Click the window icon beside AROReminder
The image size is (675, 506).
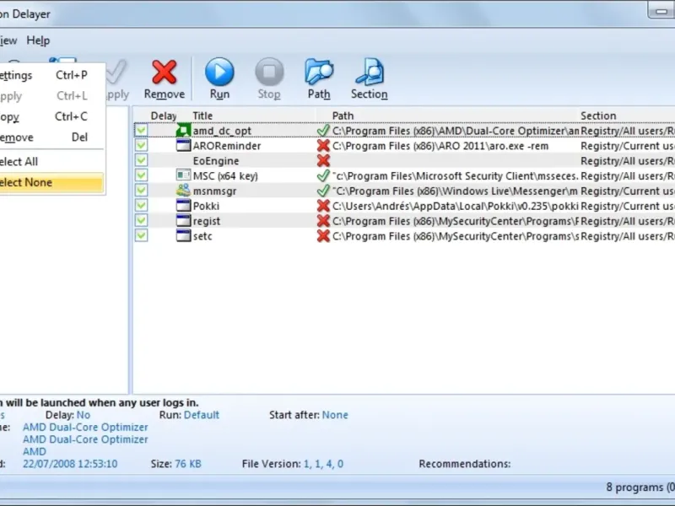[x=183, y=145]
